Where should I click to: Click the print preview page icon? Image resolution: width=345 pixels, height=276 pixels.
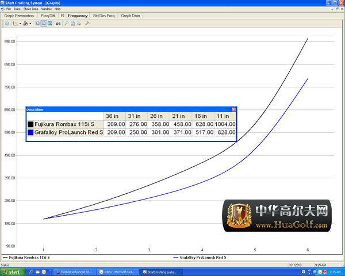click(72, 24)
